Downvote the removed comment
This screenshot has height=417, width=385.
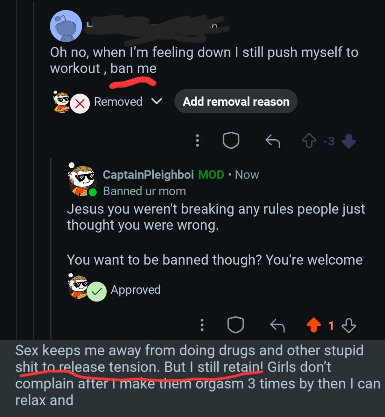(349, 141)
